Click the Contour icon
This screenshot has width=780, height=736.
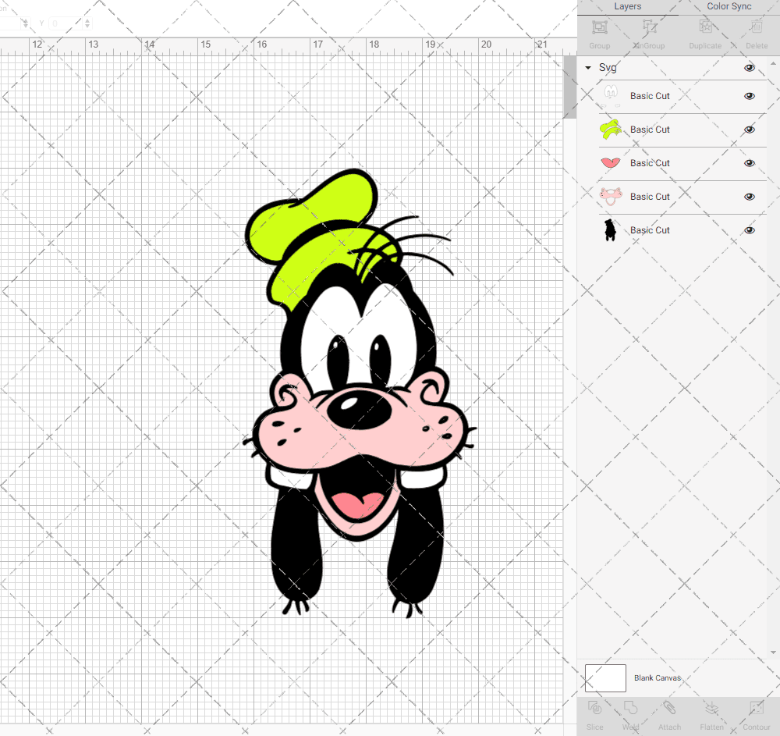tap(756, 708)
